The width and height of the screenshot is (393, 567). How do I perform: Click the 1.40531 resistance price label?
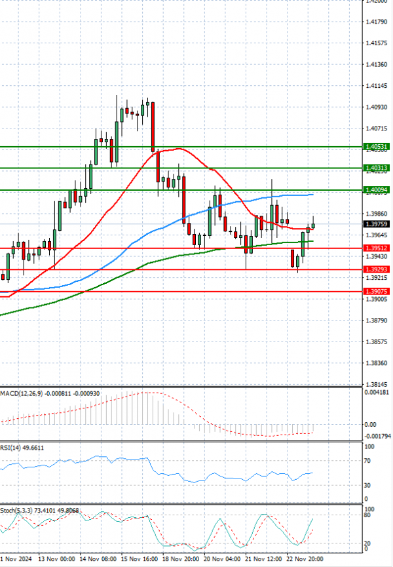click(x=377, y=147)
